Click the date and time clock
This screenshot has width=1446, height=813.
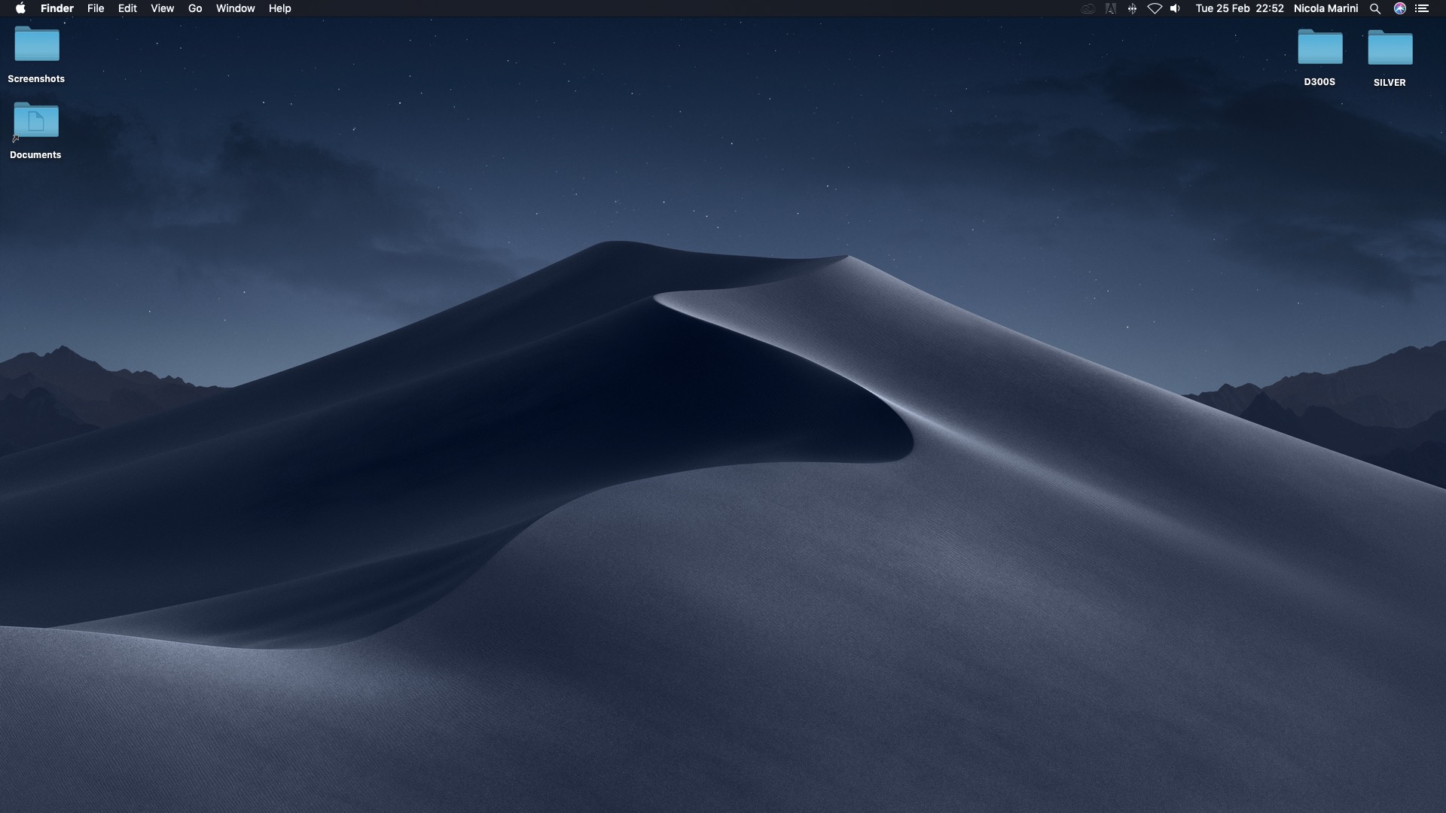(x=1240, y=8)
